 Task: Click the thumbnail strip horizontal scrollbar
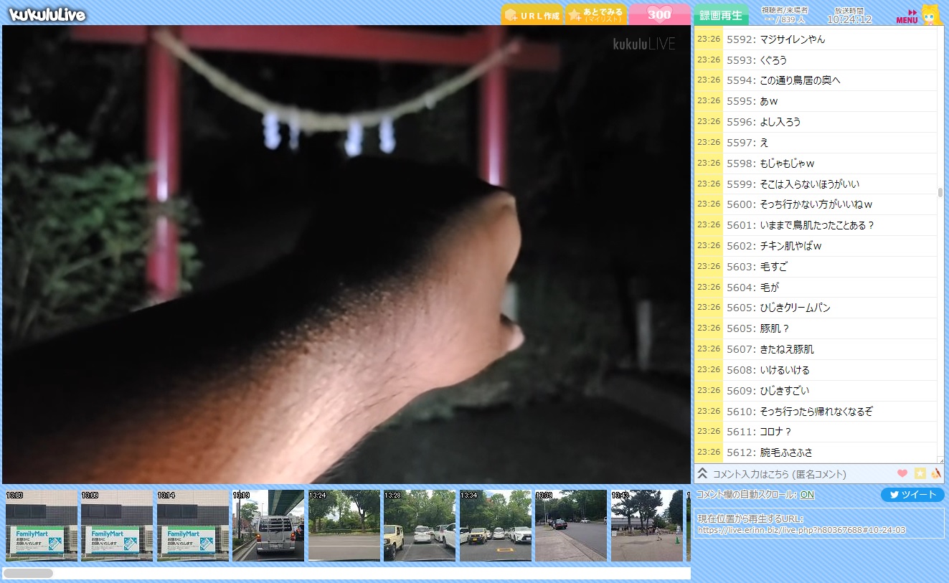point(29,573)
